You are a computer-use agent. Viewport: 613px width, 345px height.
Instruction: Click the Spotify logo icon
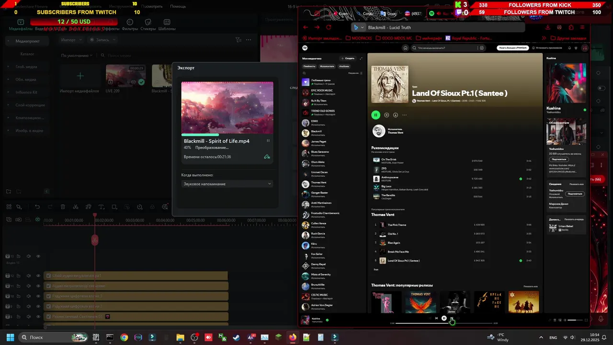pyautogui.click(x=305, y=48)
